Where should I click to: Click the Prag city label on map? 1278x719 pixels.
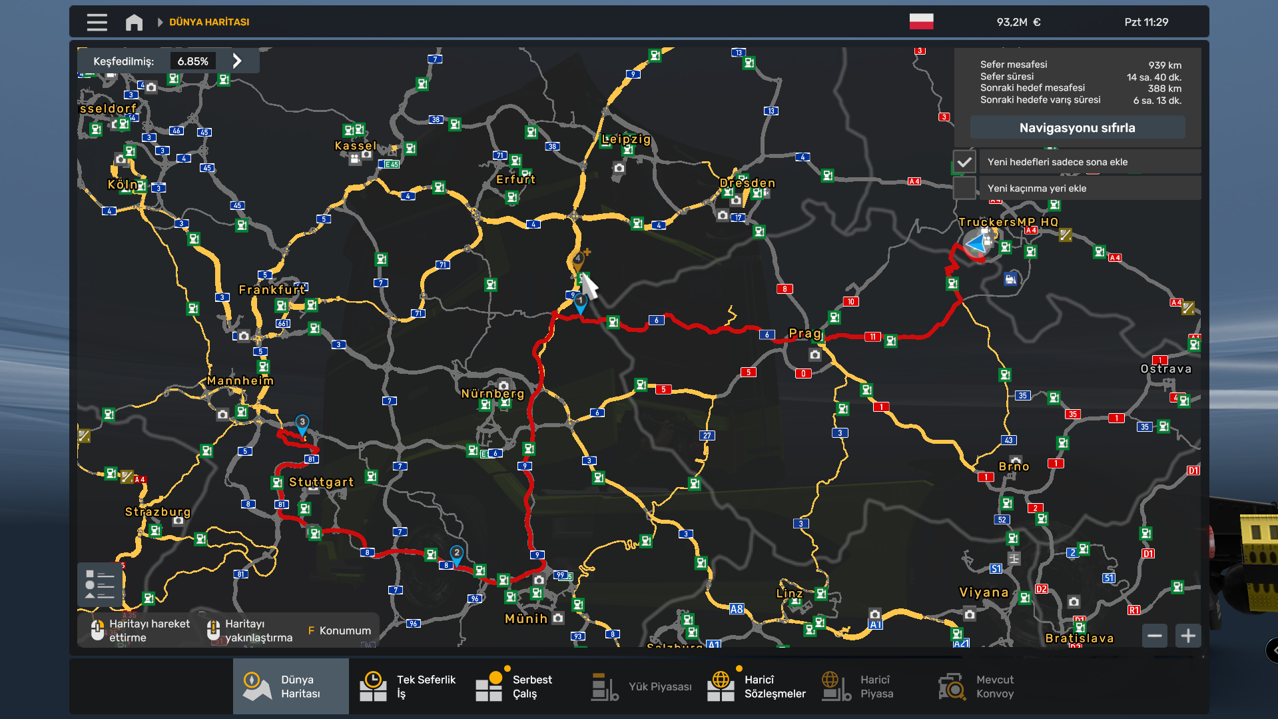click(804, 333)
